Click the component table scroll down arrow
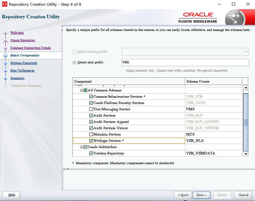The image size is (255, 201). point(246,154)
